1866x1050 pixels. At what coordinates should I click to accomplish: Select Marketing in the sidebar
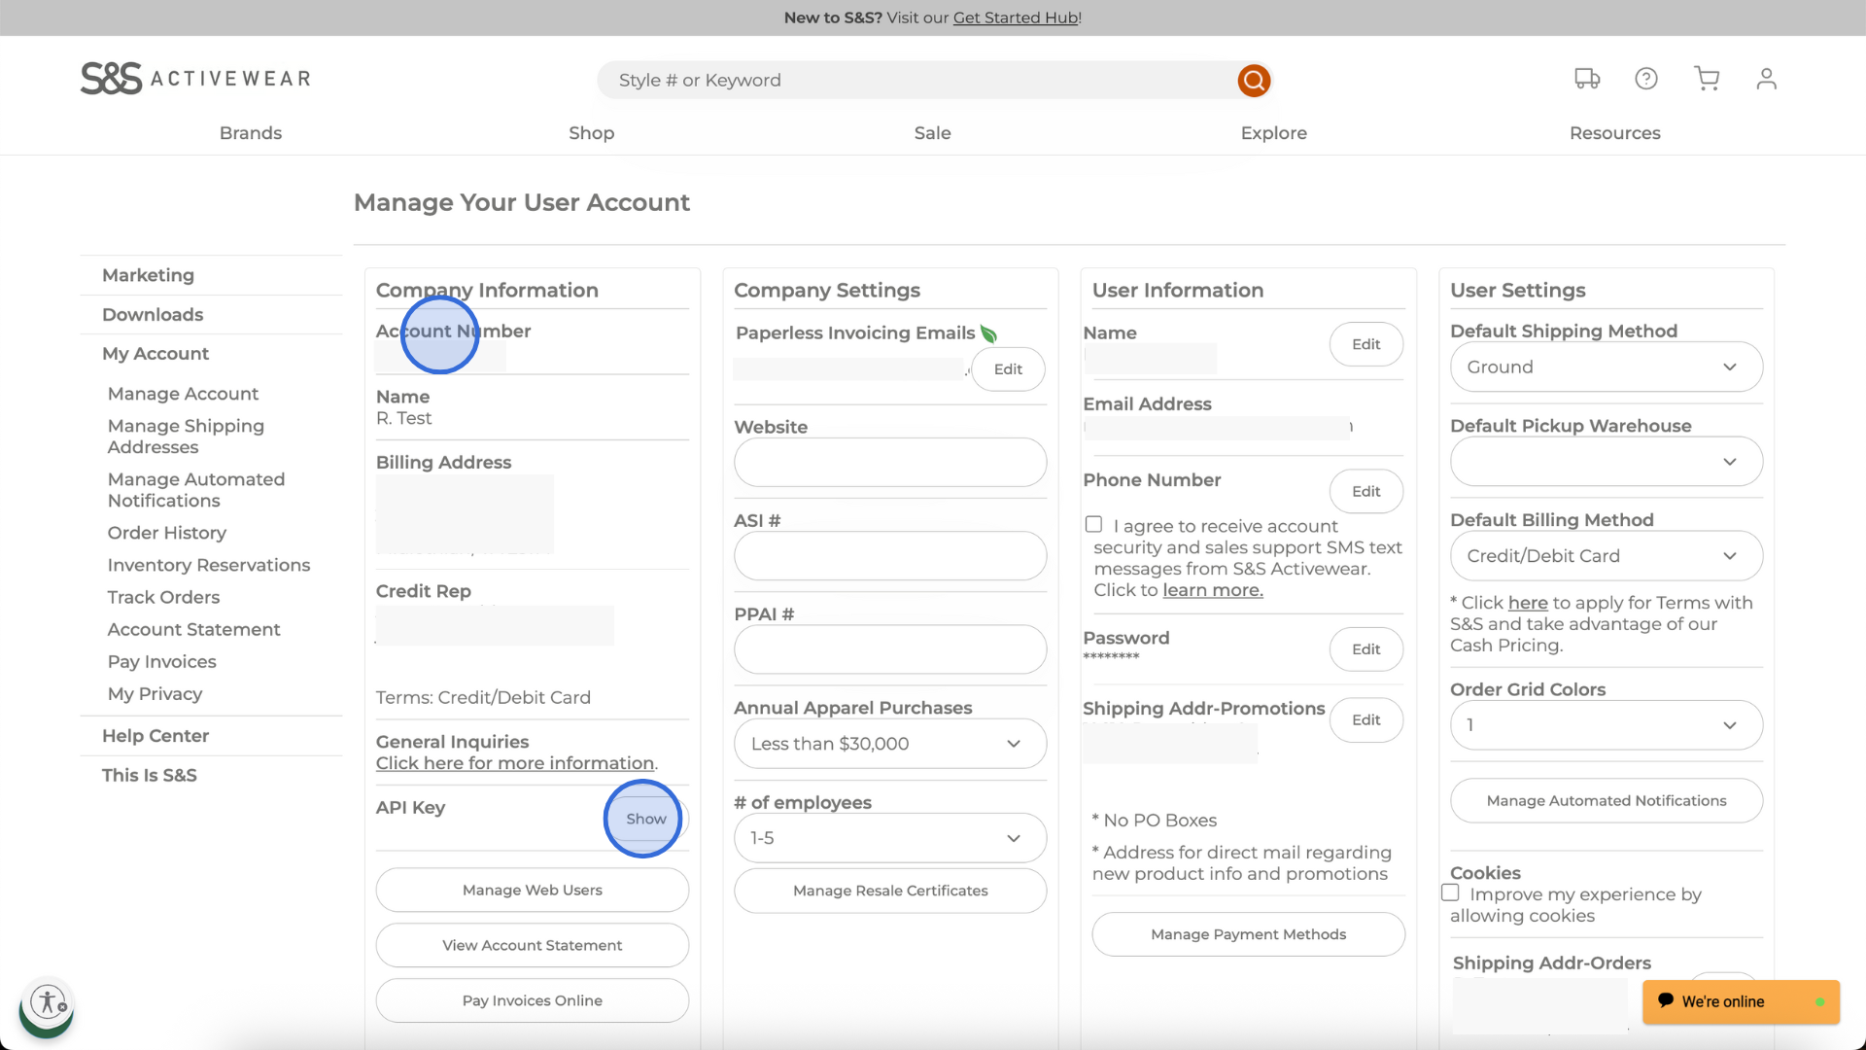tap(148, 275)
